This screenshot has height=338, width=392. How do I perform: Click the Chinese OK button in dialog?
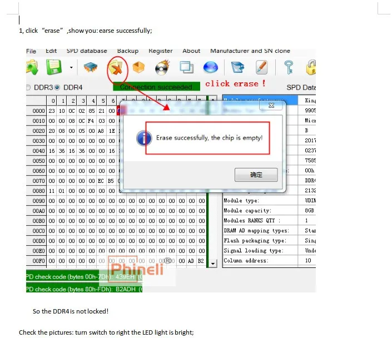pos(256,175)
